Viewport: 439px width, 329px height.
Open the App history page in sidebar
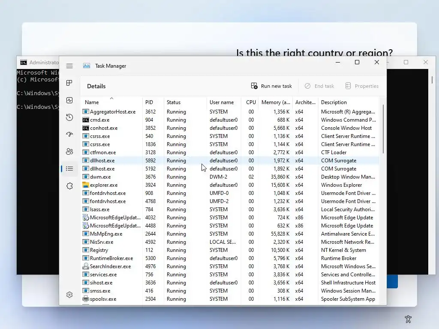click(69, 117)
